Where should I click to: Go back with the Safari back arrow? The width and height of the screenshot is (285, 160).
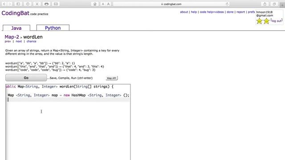4,4
